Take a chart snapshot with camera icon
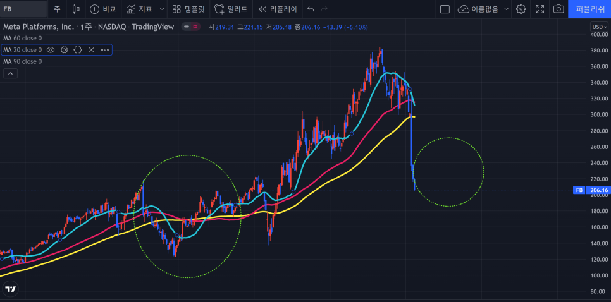 [559, 9]
